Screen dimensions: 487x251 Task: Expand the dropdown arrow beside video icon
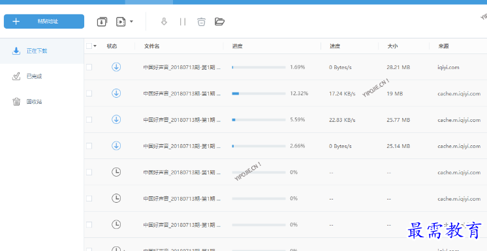(x=131, y=22)
